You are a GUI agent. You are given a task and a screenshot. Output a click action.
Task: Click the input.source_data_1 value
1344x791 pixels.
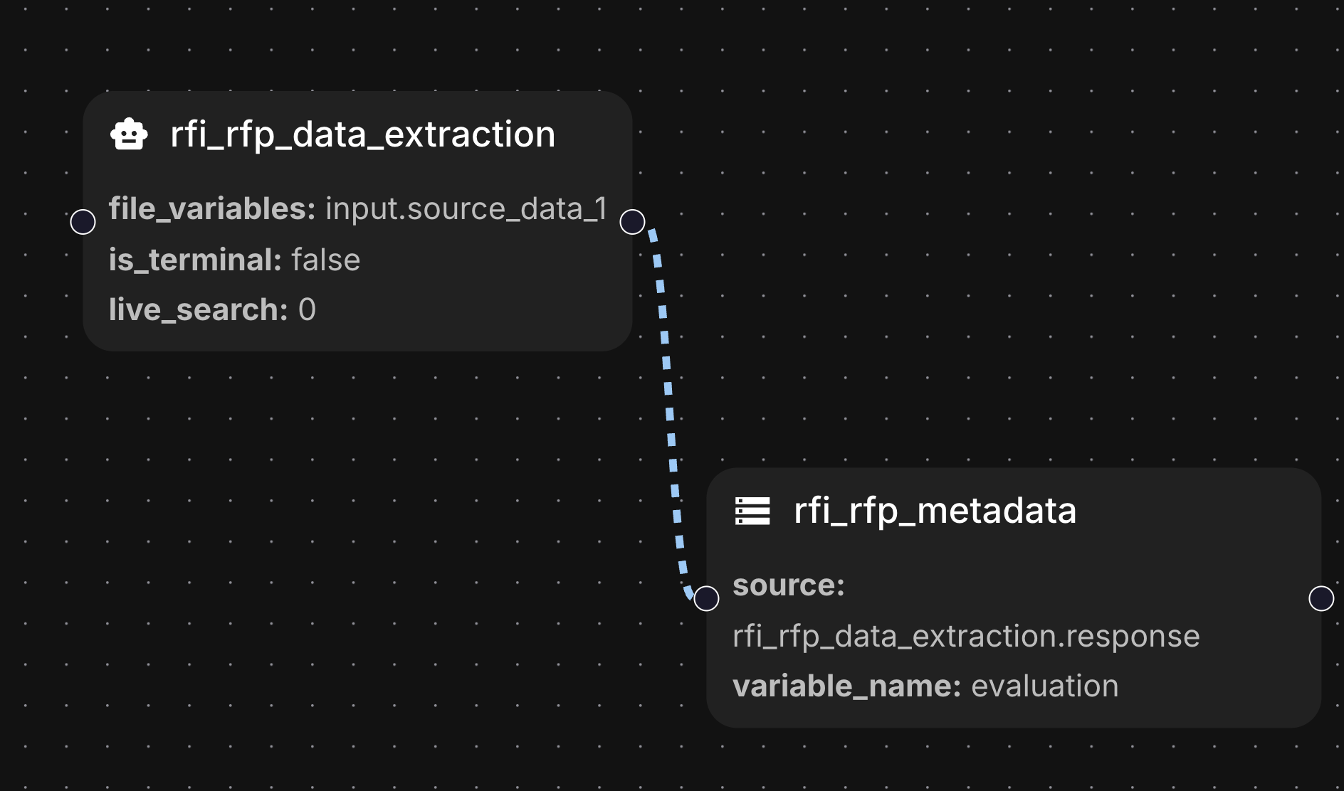coord(465,208)
